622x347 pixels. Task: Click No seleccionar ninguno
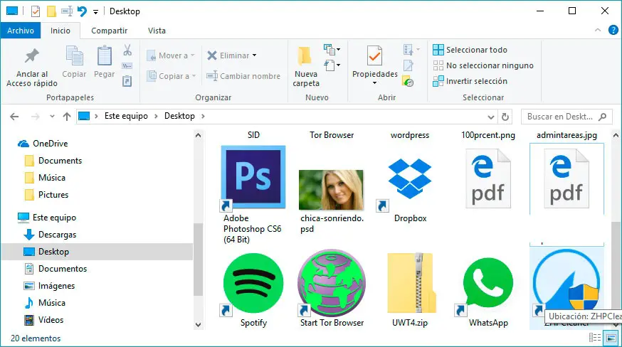483,65
